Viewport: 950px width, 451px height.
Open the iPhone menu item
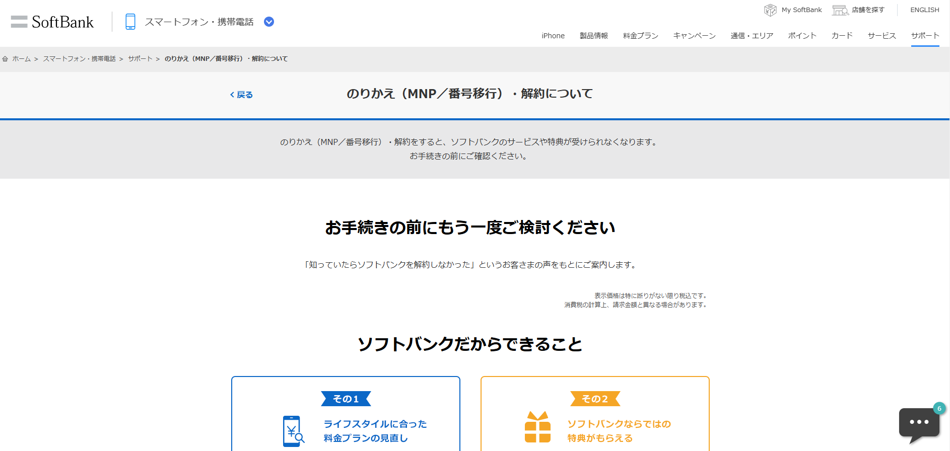553,36
